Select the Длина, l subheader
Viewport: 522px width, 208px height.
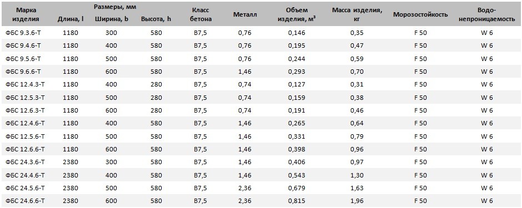70,19
